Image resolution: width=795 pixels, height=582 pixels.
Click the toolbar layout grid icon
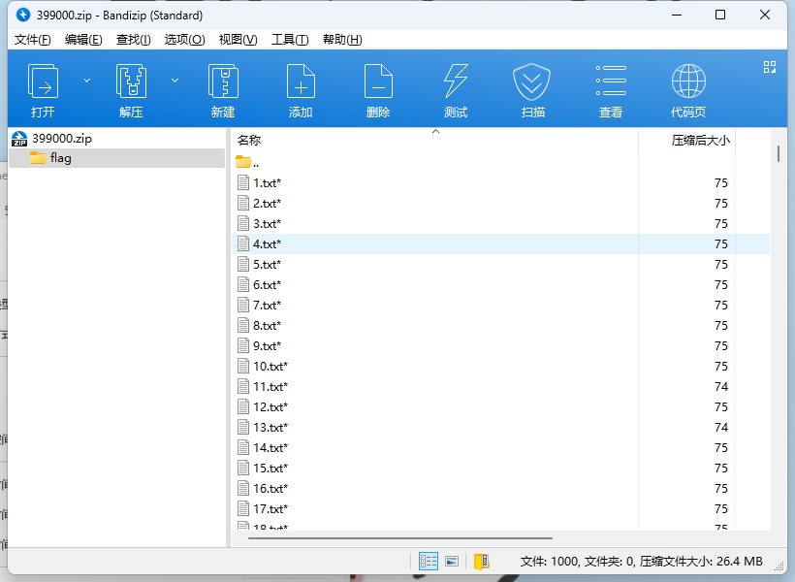click(770, 67)
